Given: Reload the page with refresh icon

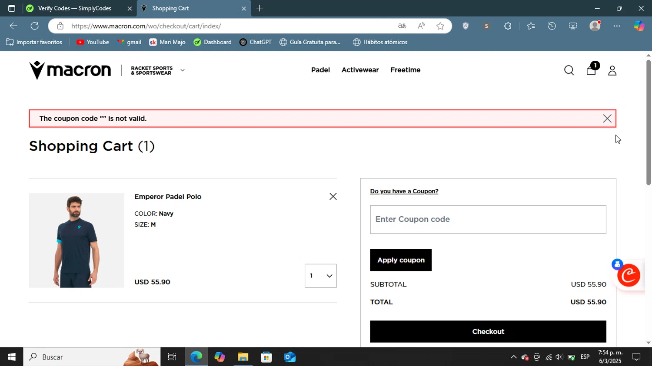Looking at the screenshot, I should tap(35, 26).
